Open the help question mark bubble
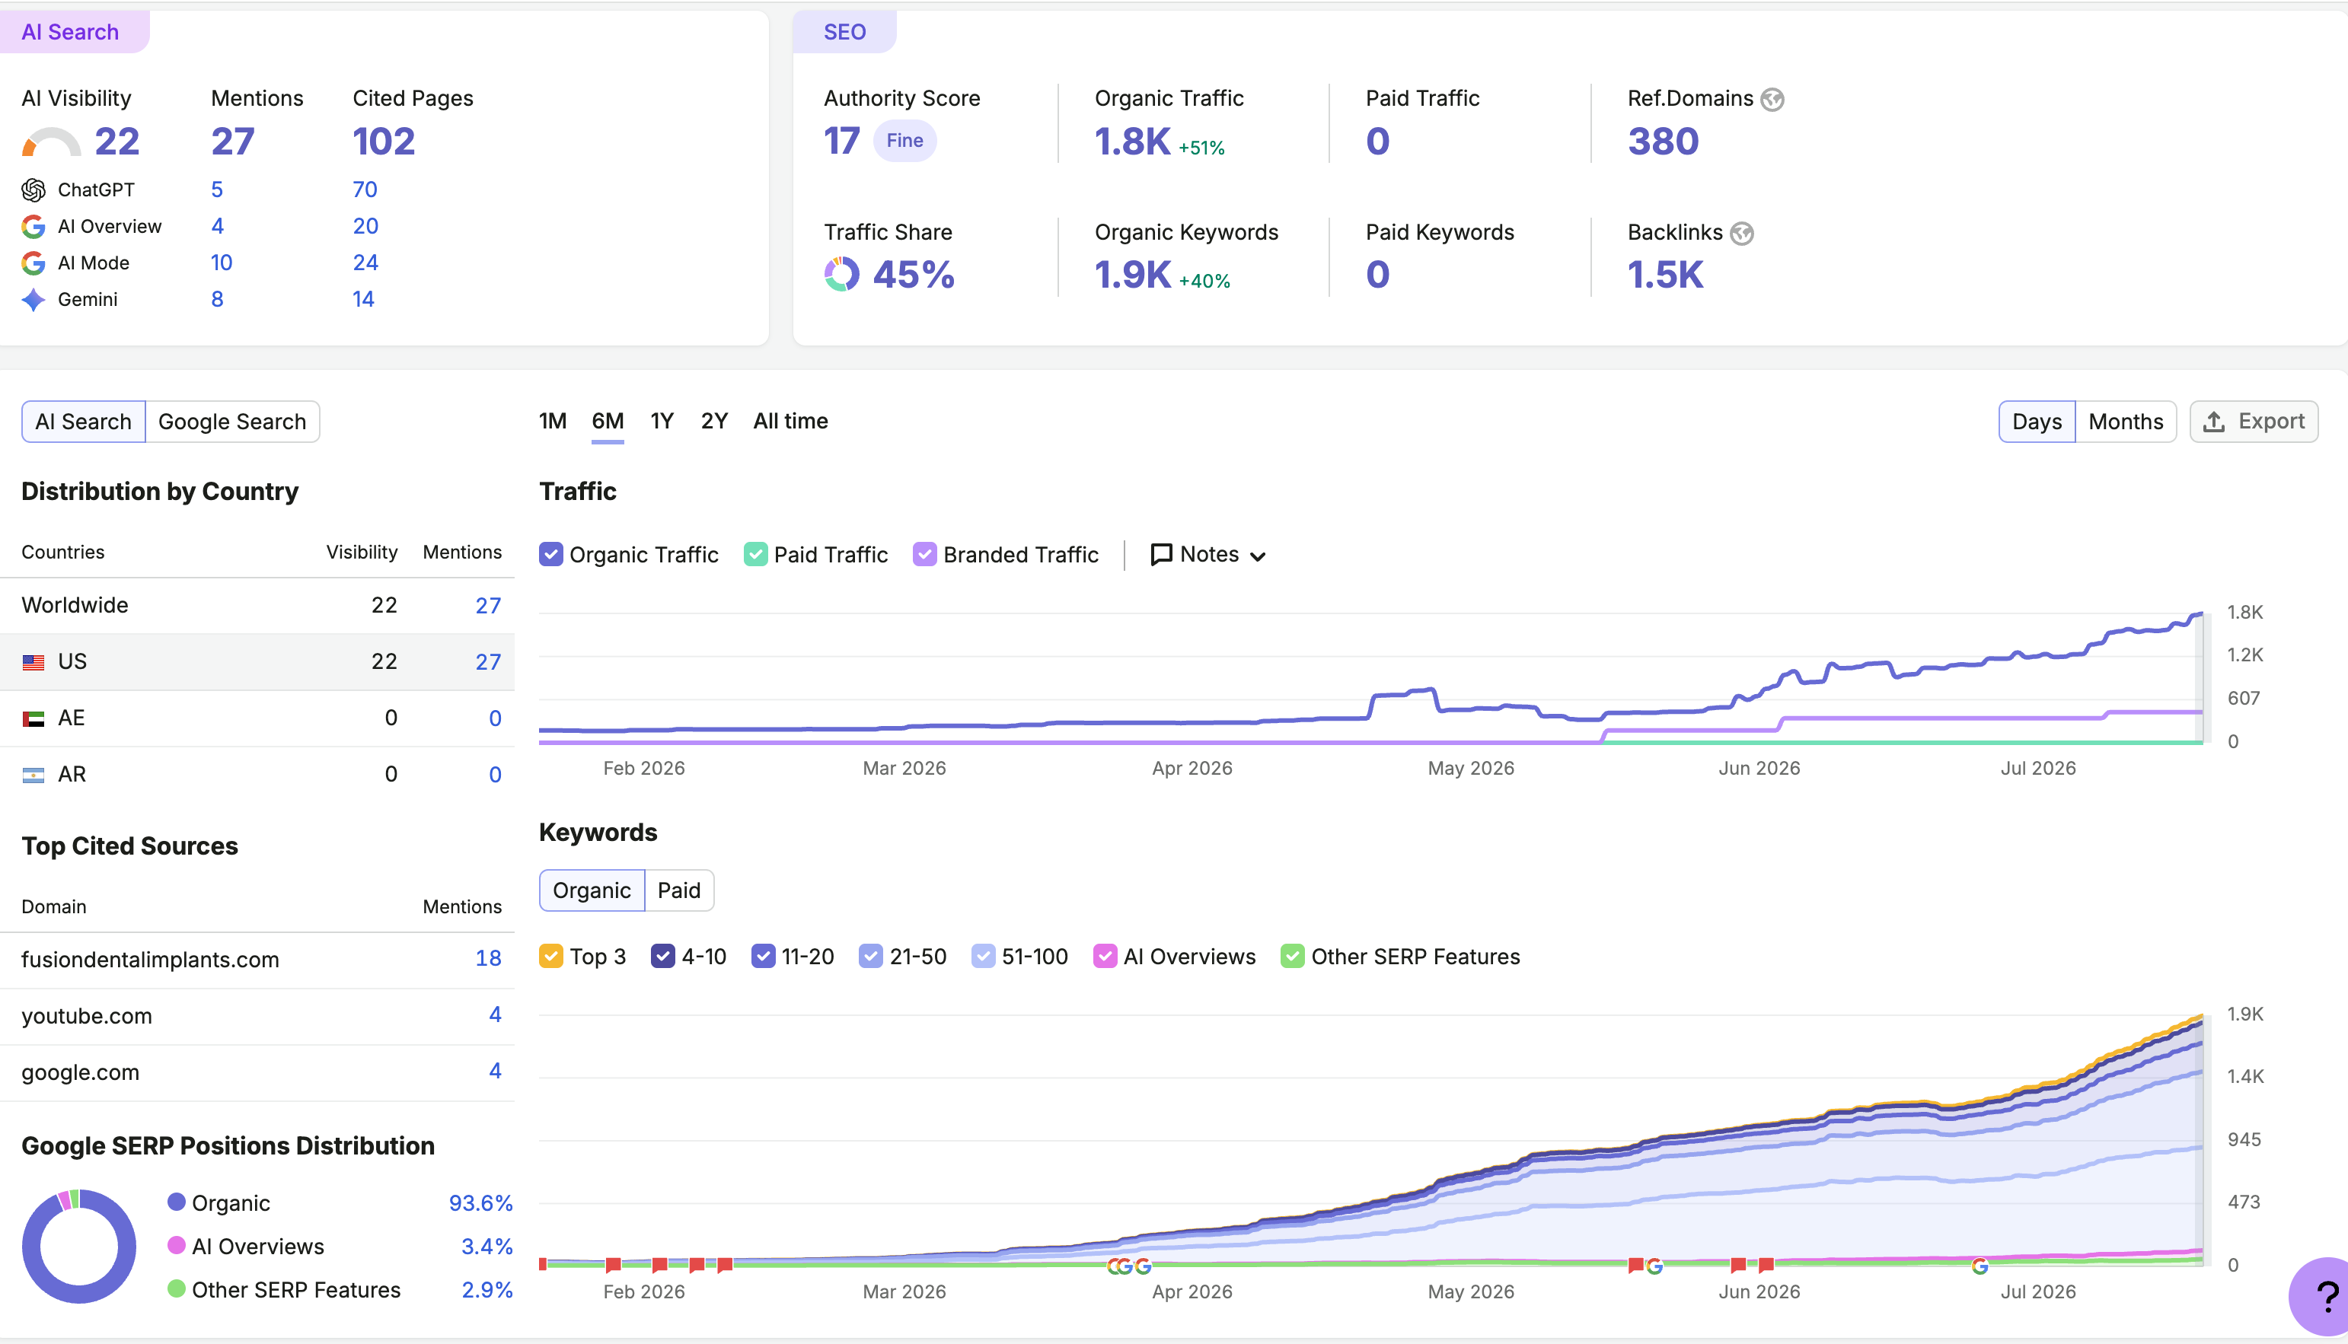This screenshot has width=2348, height=1344. tap(2322, 1297)
